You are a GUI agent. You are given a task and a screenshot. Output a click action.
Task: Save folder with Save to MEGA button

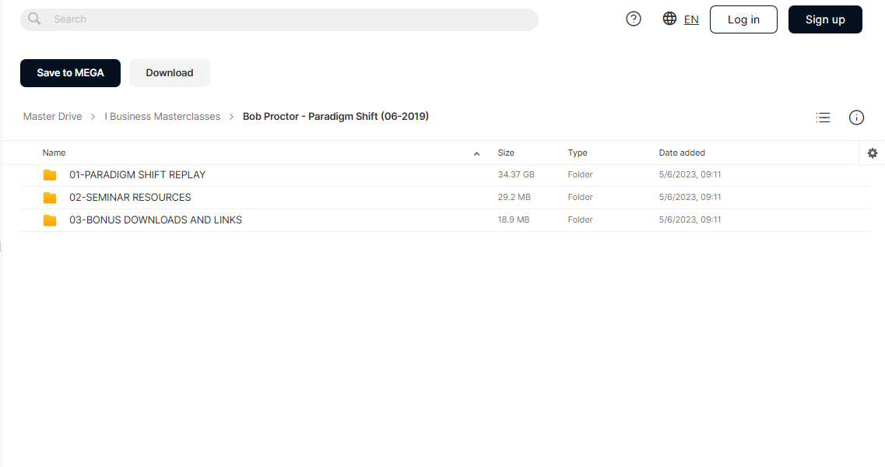coord(71,73)
